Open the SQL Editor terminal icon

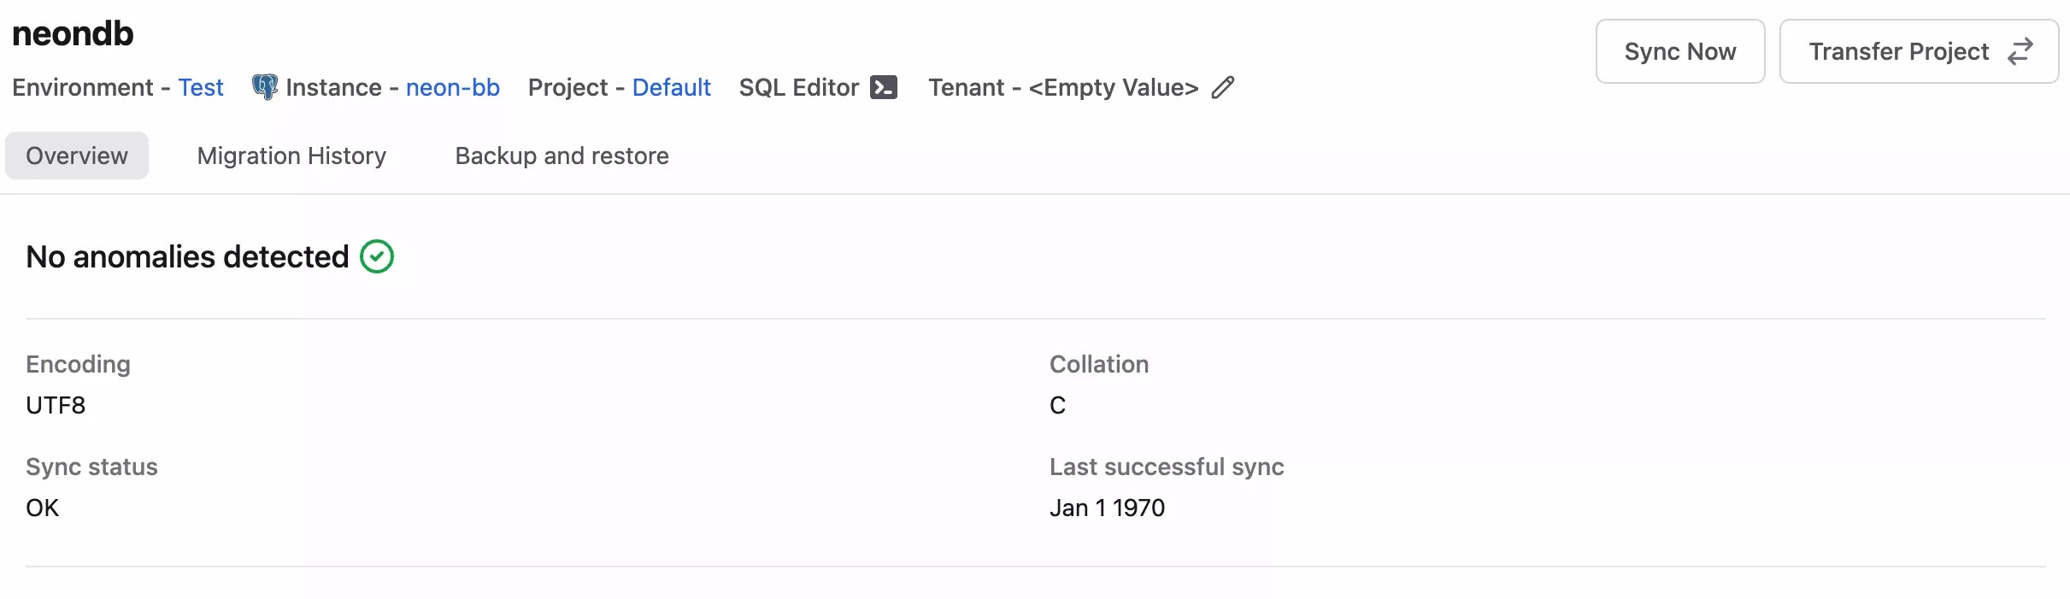pyautogui.click(x=883, y=87)
